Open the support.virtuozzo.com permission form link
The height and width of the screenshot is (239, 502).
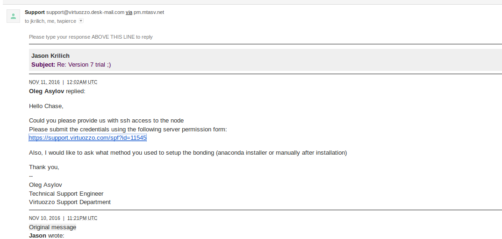pos(88,138)
